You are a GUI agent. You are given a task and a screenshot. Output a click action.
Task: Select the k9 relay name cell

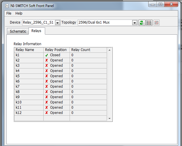[29, 97]
